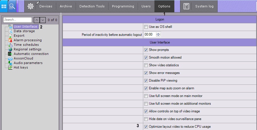Screen dimensions: 257x130
Task: Jump to next search result arrow
Action: pyautogui.click(x=43, y=20)
